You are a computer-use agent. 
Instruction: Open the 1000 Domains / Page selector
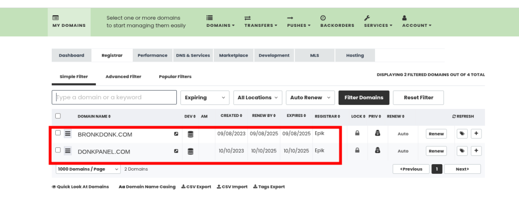[88, 169]
